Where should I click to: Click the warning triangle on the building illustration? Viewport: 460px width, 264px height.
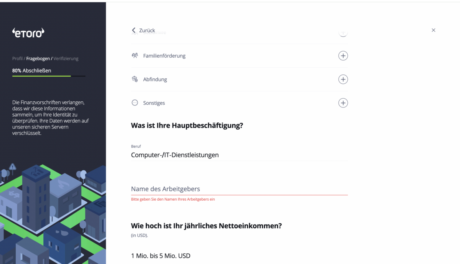[x=13, y=167]
